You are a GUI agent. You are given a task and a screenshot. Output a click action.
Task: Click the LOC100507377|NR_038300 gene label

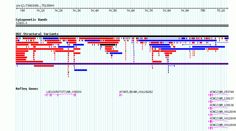tap(64, 92)
